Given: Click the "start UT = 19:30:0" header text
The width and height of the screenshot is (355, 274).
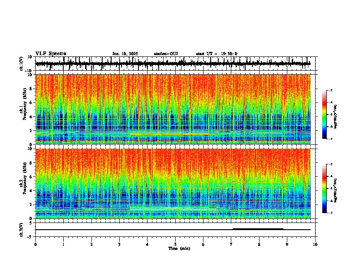Looking at the screenshot, I should pyautogui.click(x=216, y=54).
